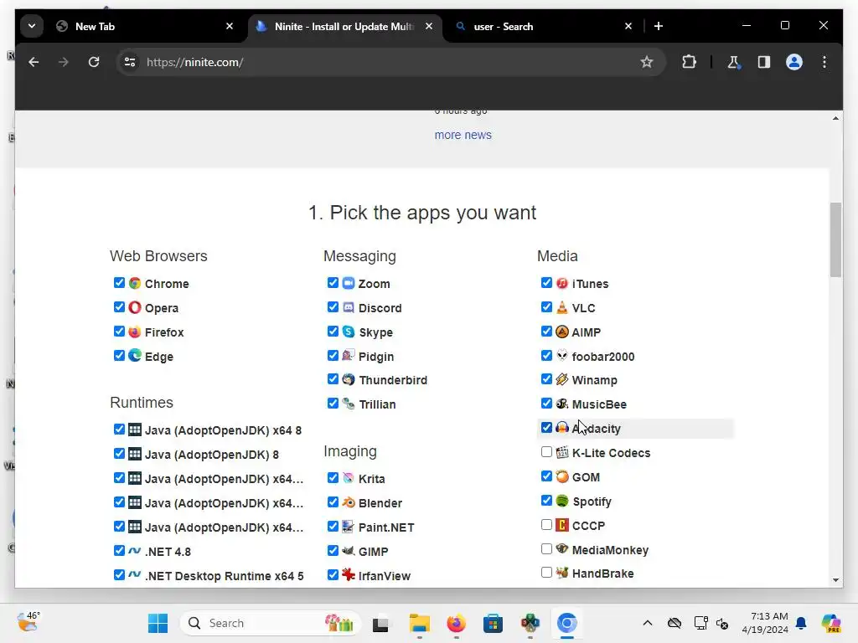Open the profile avatar icon
Screen dimensions: 858x643
point(794,62)
